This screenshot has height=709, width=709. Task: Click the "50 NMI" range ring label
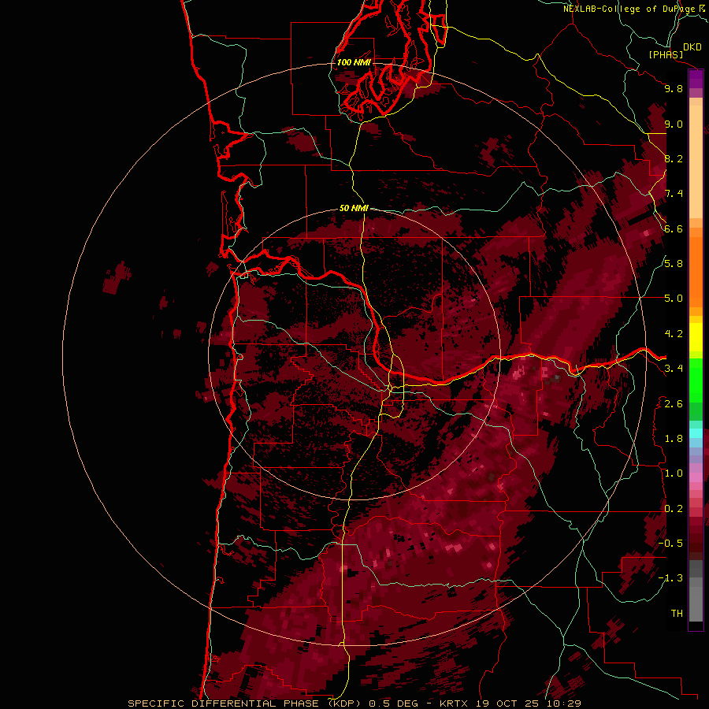(354, 208)
